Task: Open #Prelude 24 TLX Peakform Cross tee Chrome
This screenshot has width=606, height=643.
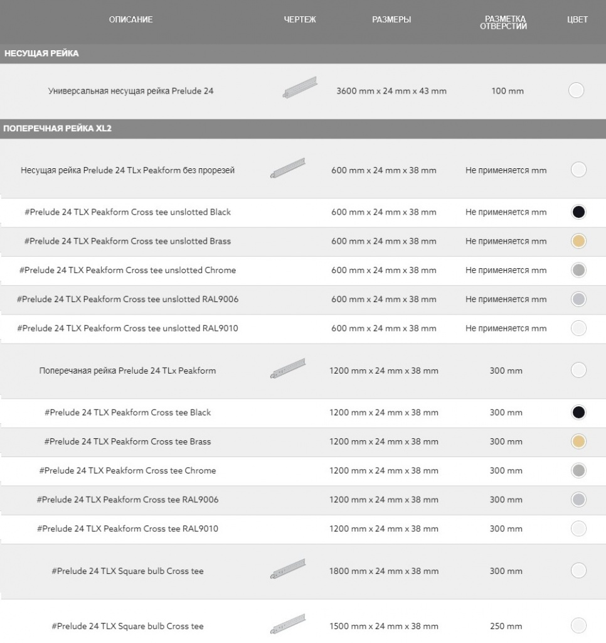Action: [x=127, y=471]
